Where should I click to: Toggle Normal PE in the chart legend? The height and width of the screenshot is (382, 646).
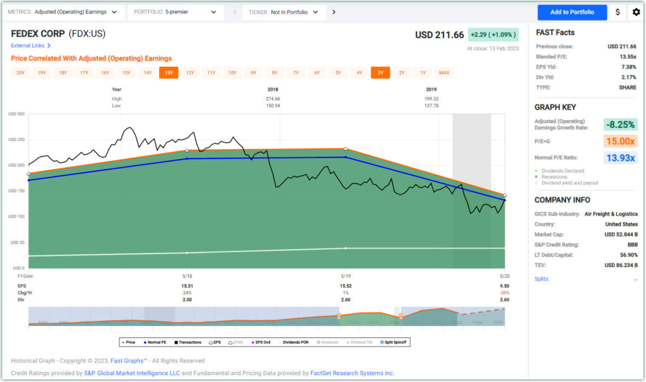[155, 342]
